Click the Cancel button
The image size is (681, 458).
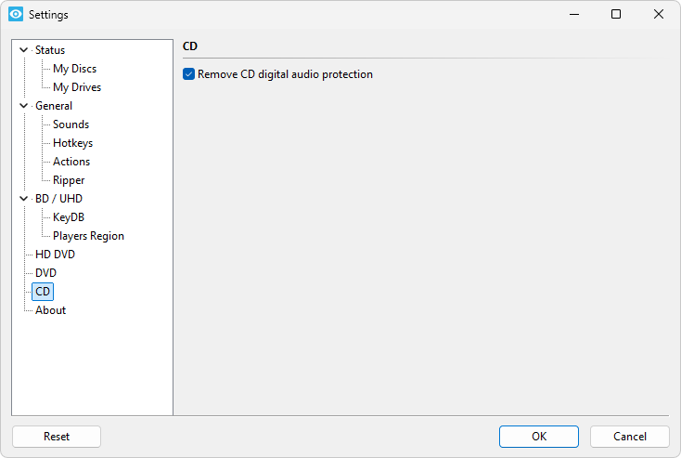[629, 437]
